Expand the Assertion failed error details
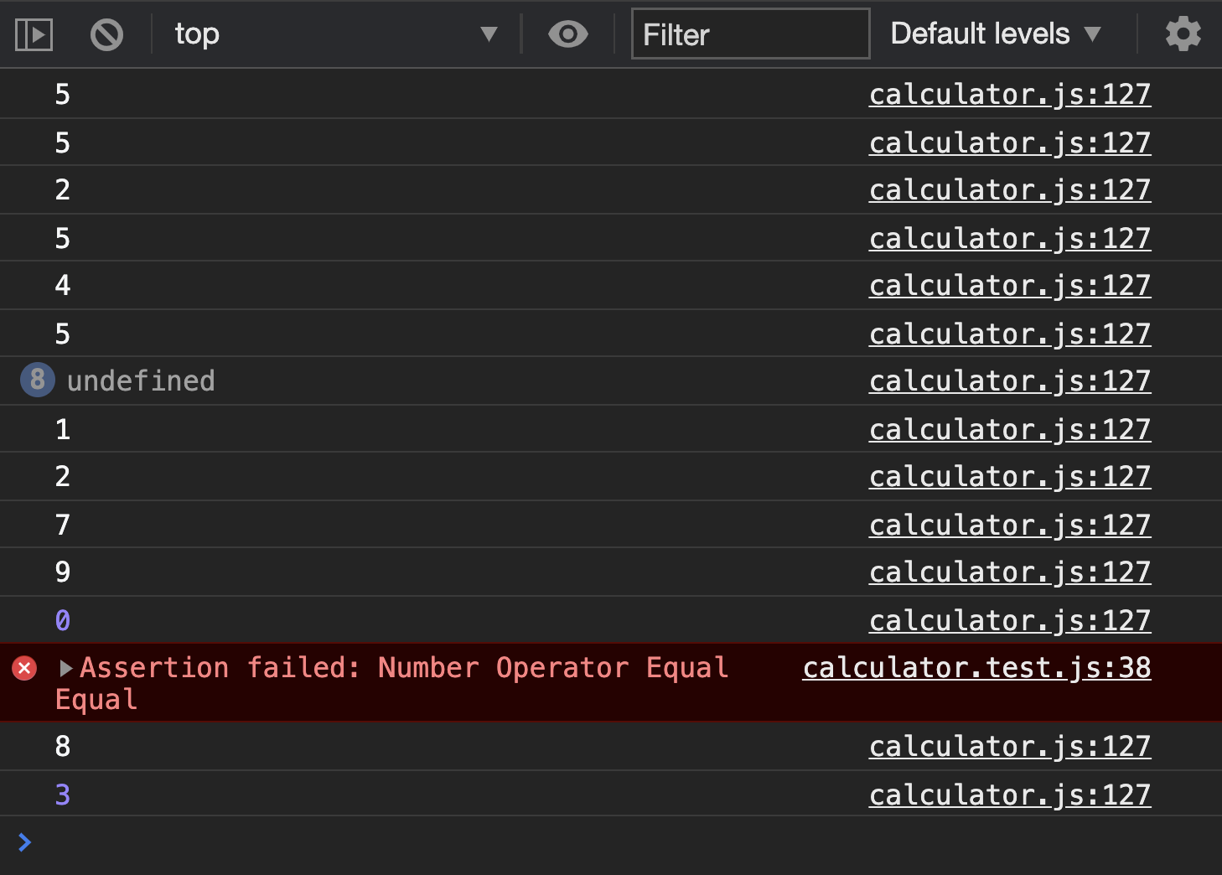The image size is (1222, 875). click(66, 668)
